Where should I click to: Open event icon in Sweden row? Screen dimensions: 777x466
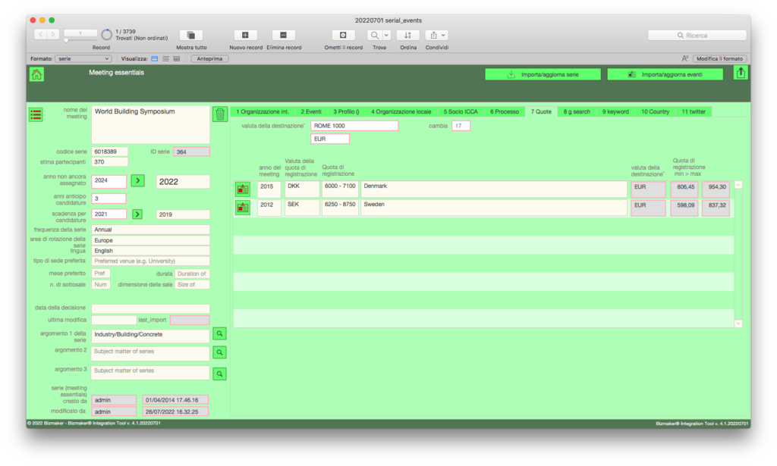coord(243,208)
